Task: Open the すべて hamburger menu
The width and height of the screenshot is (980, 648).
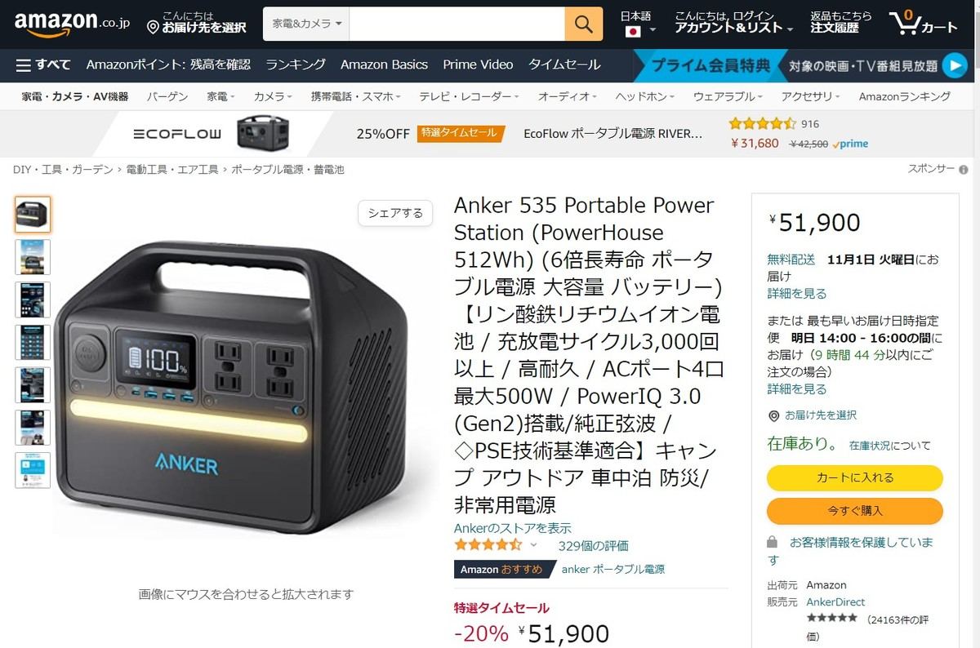Action: tap(43, 64)
